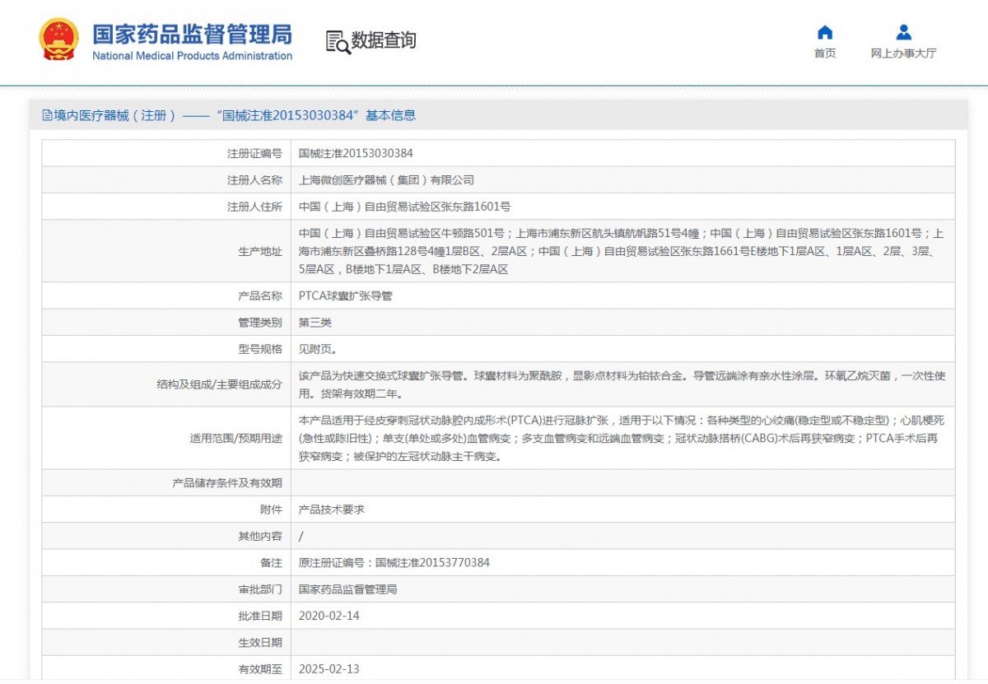Click the expiry date 2025-02-13
The width and height of the screenshot is (988, 684).
(329, 669)
